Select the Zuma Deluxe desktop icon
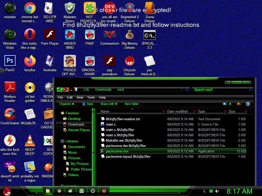 pos(149,12)
